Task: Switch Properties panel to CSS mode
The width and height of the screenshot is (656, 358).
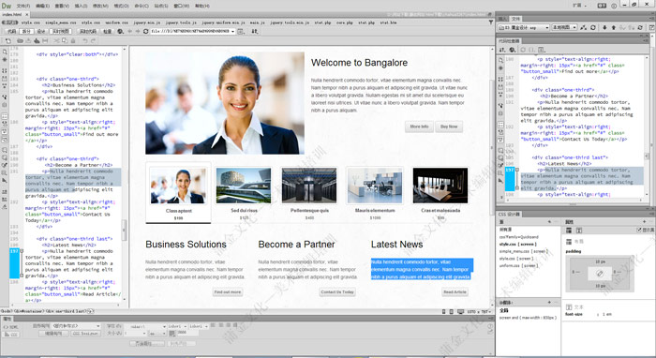Action: point(11,335)
